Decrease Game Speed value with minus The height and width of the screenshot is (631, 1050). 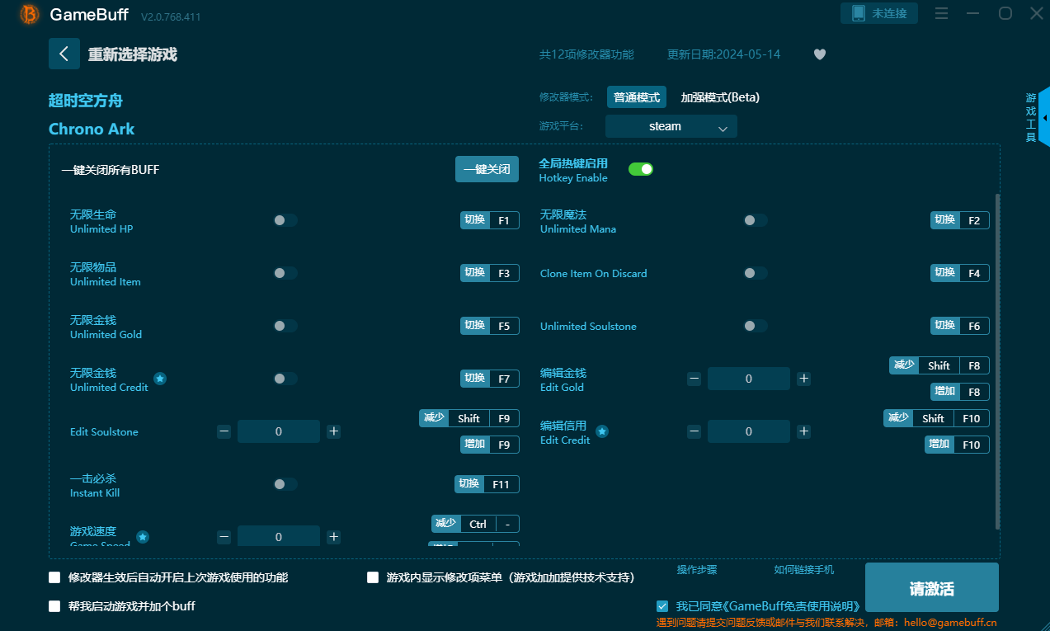tap(224, 537)
